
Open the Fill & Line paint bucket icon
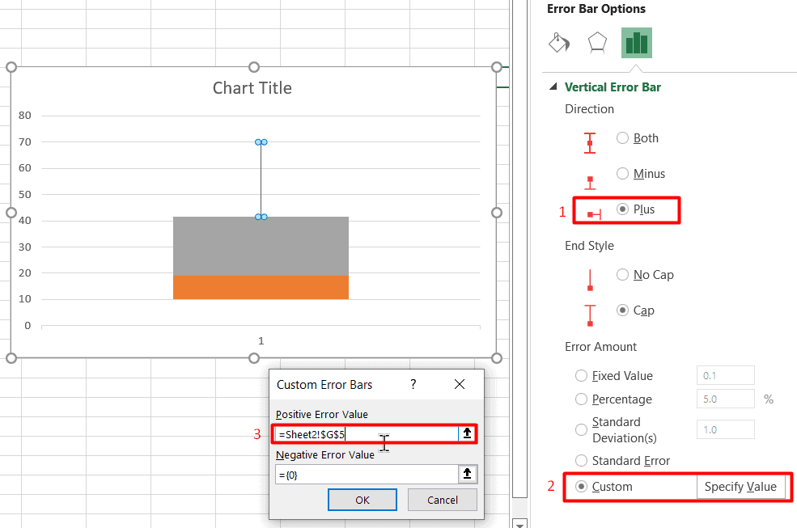tap(558, 41)
